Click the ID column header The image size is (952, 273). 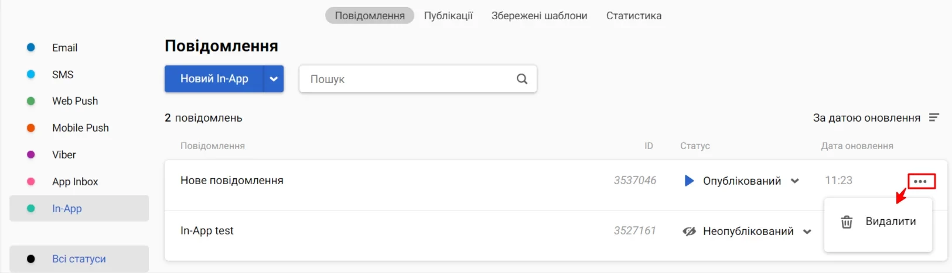click(x=649, y=146)
